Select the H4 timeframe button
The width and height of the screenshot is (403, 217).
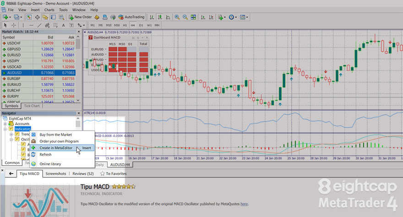click(x=133, y=25)
